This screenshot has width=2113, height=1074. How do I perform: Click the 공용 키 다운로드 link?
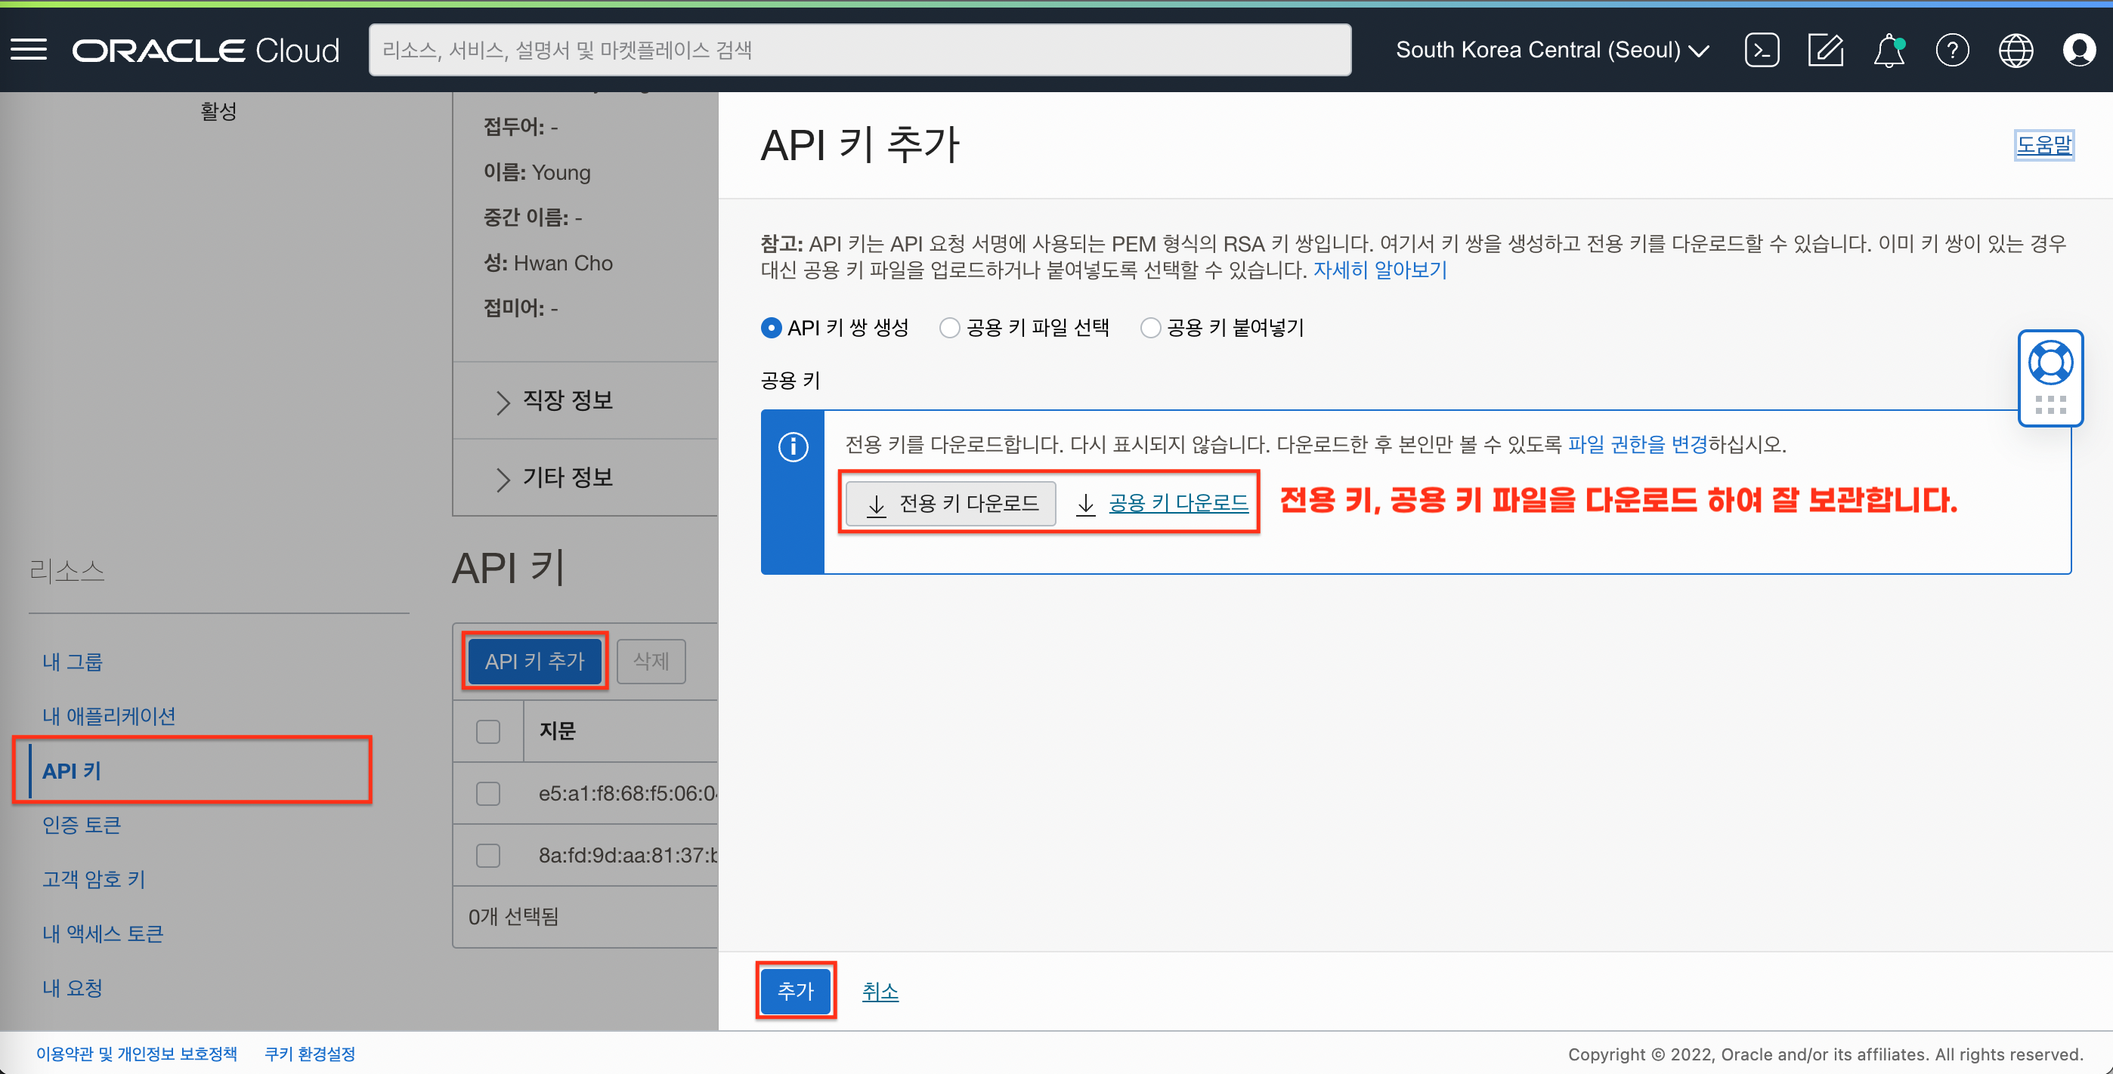click(1178, 502)
